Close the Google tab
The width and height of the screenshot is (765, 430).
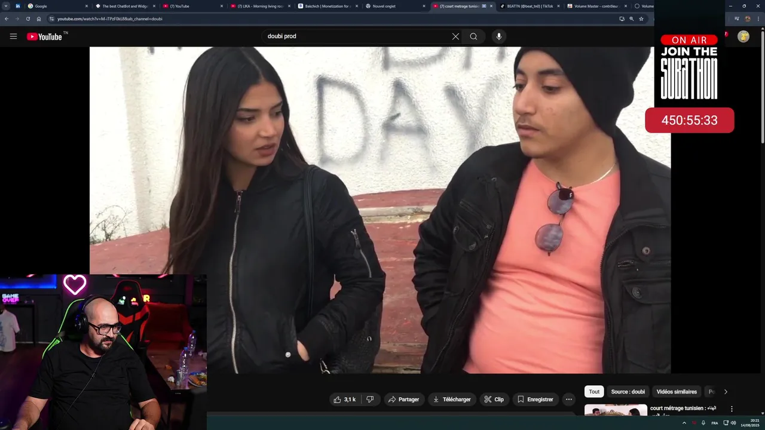87,6
